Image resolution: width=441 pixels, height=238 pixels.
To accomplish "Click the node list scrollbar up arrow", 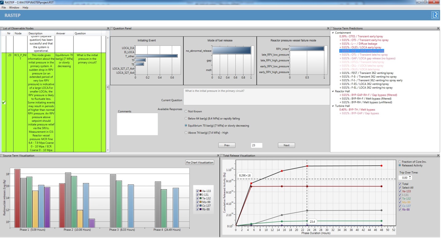I will click(x=108, y=38).
